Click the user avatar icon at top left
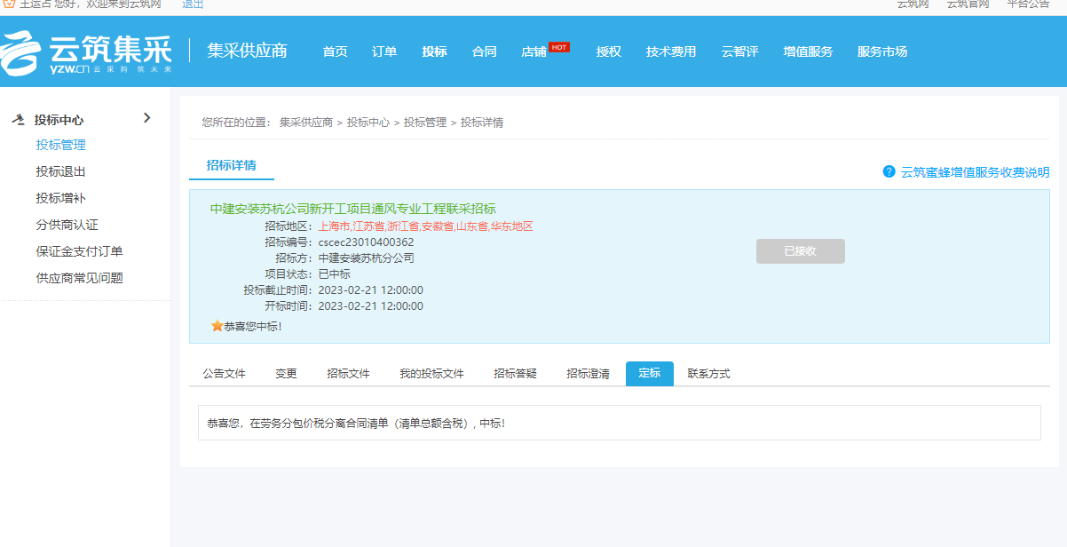 click(x=9, y=4)
